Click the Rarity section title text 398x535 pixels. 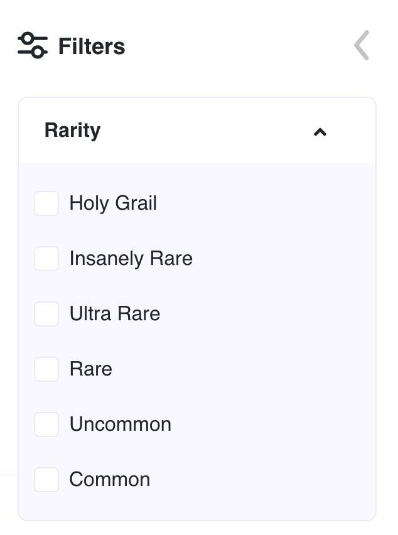tap(72, 131)
